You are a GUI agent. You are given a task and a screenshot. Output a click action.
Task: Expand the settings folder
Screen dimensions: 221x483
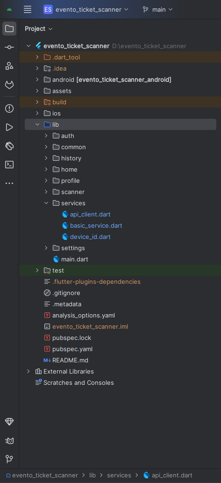(46, 248)
